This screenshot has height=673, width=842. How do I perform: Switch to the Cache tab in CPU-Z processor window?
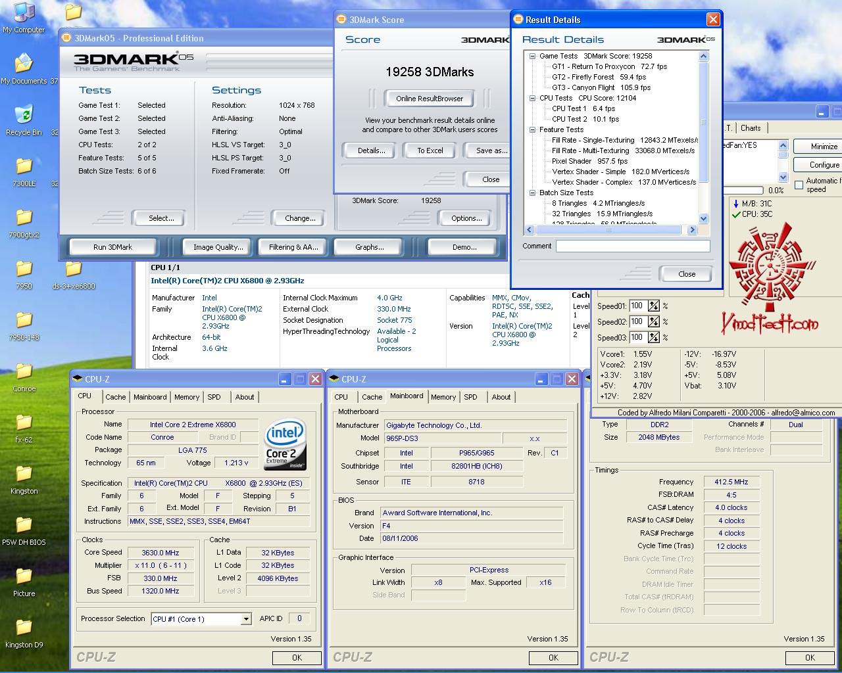click(116, 397)
